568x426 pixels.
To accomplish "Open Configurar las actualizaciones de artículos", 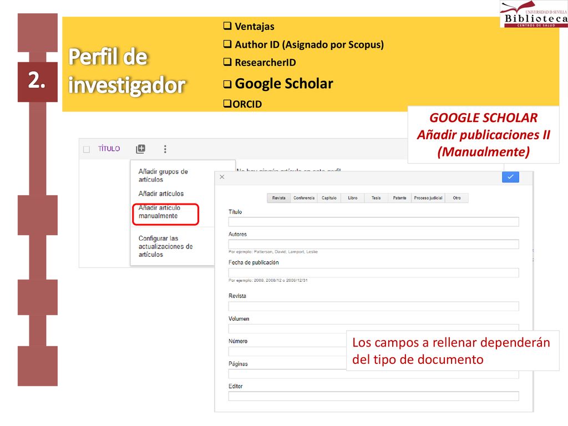I will tap(165, 246).
